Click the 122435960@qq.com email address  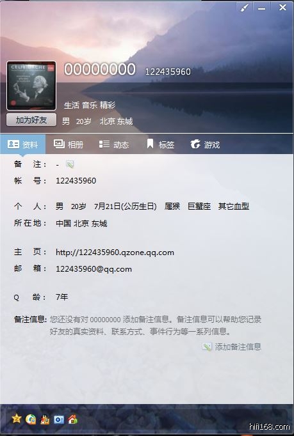[x=94, y=269]
